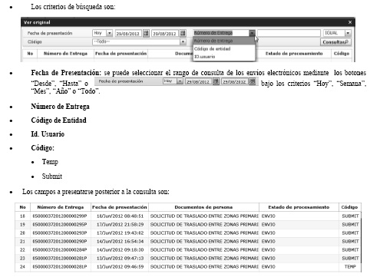This screenshot has width=370, height=277.
Task: Focus the empty search value field beside IGUAL
Action: 289,33
